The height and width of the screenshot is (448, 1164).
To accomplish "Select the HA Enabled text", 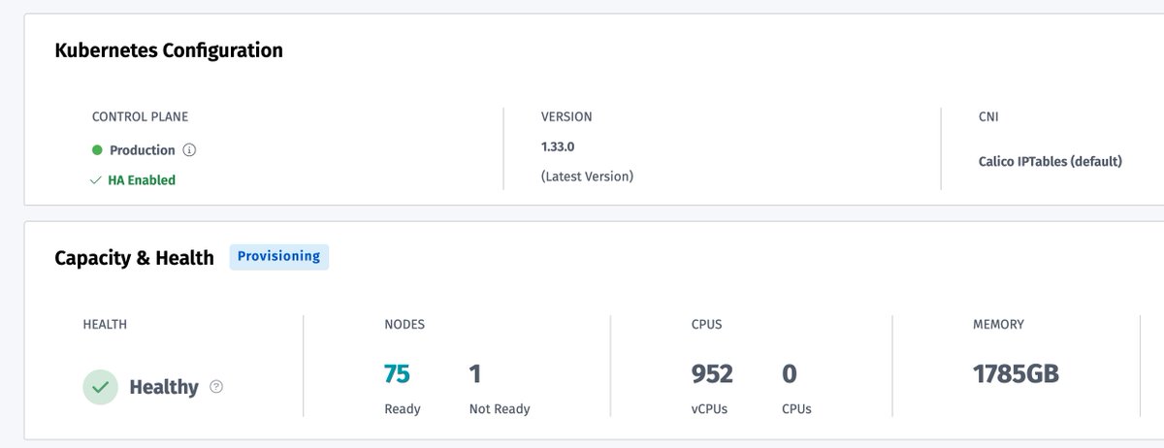I will (142, 180).
